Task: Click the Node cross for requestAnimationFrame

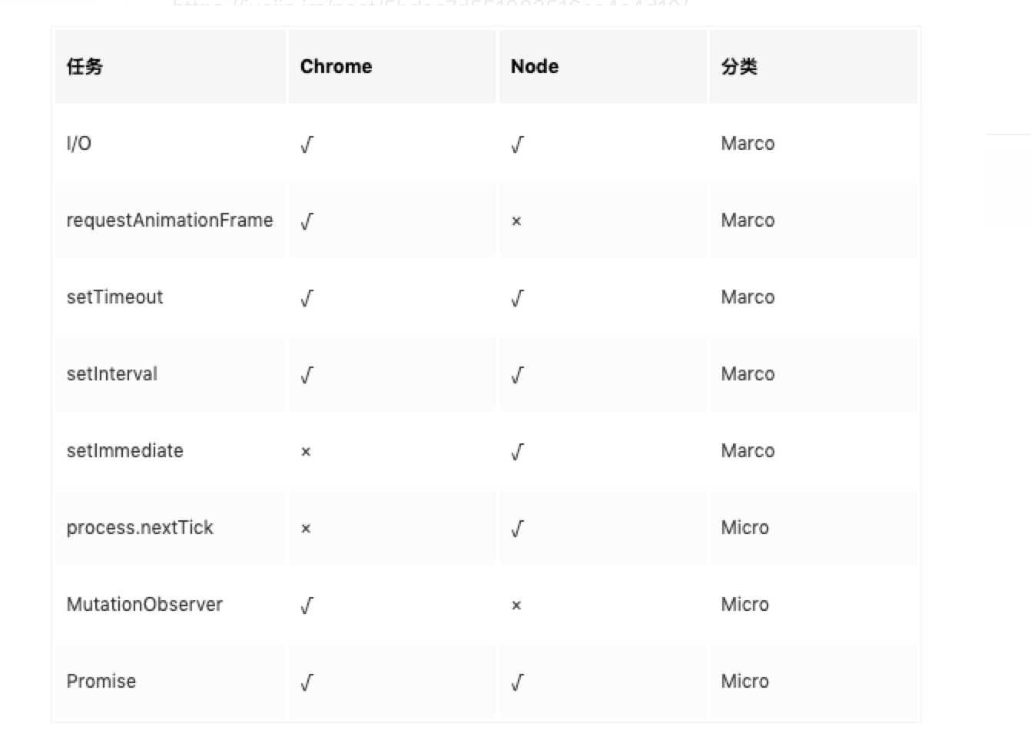Action: [516, 221]
